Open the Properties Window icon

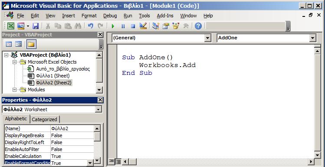(x=166, y=26)
